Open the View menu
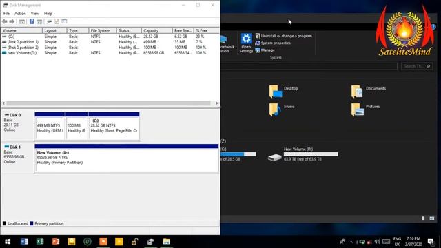 35,14
